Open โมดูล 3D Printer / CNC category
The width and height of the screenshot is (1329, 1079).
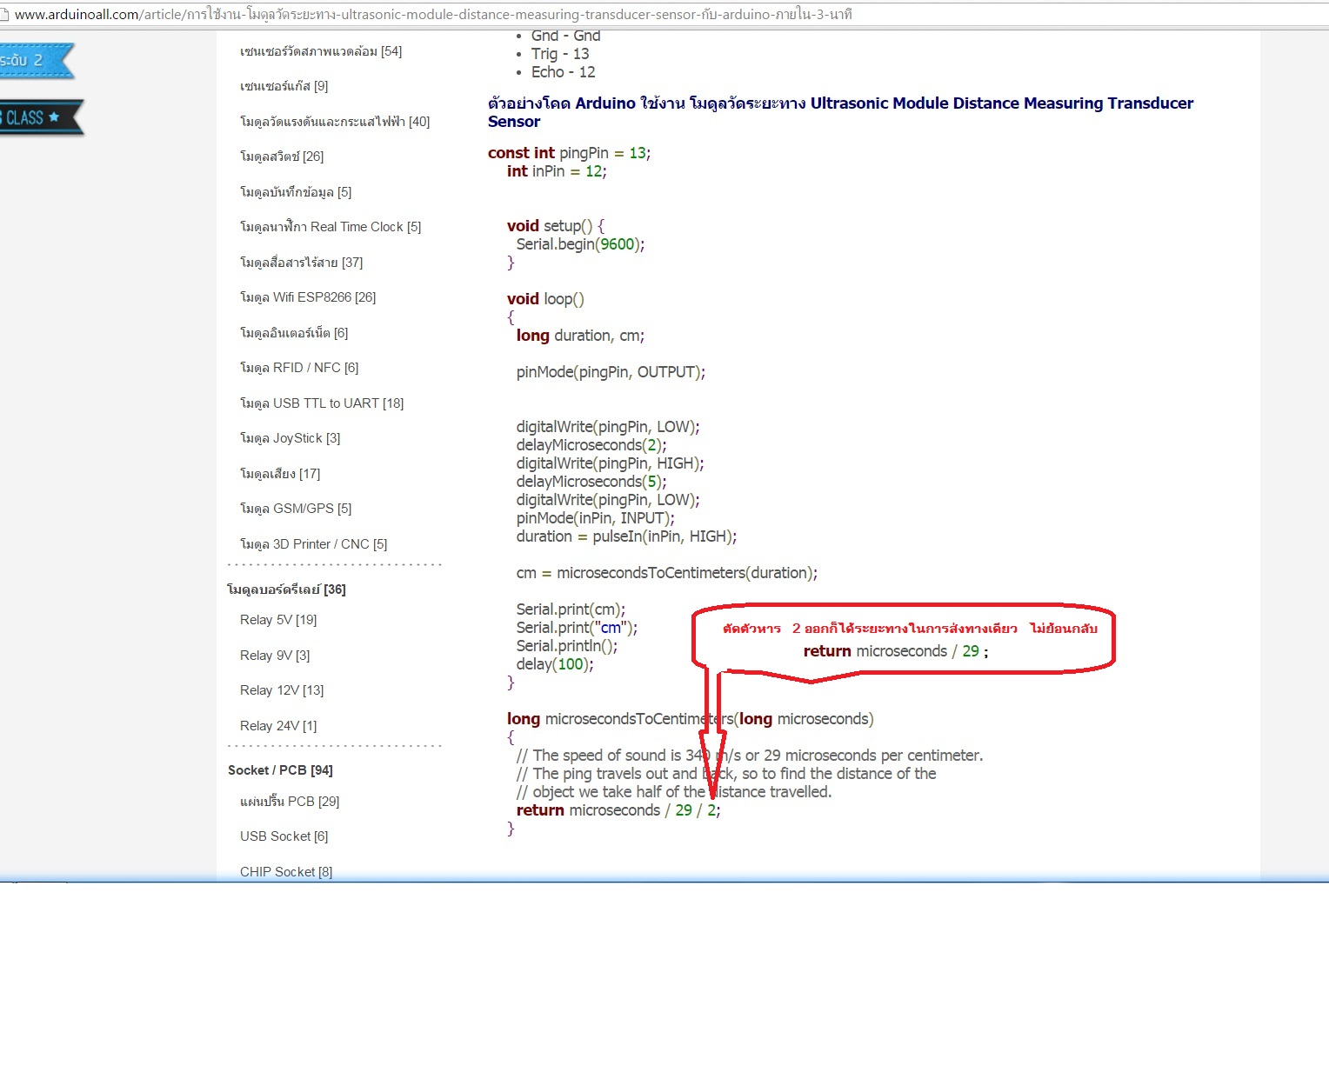pos(313,544)
